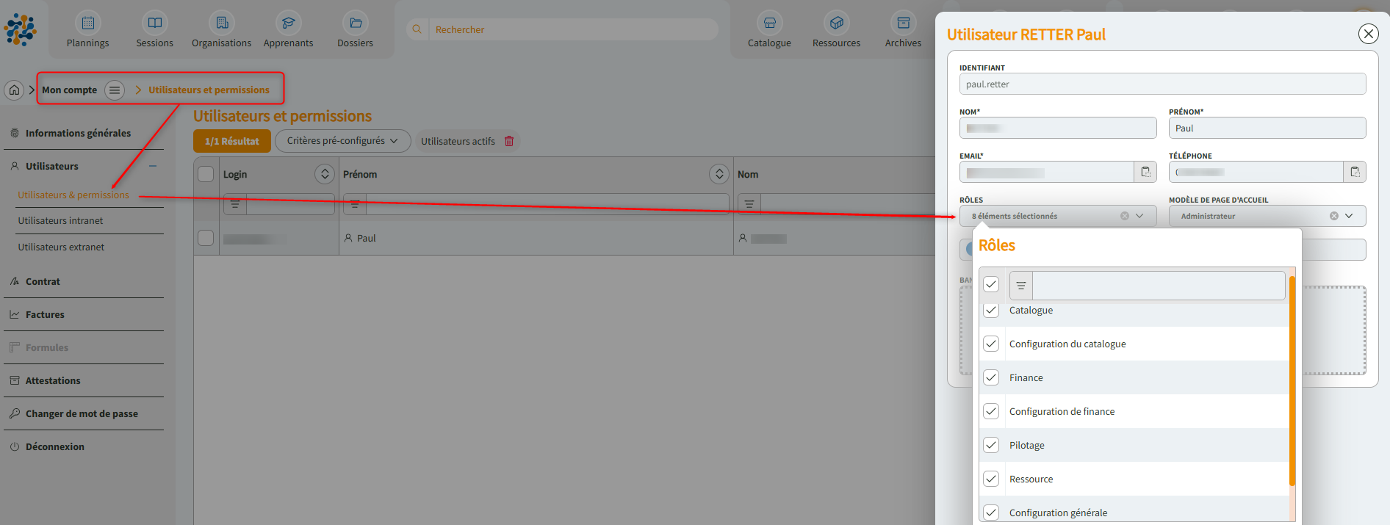The image size is (1390, 525).
Task: Open Utilisateurs intranet in sidebar
Action: click(60, 220)
